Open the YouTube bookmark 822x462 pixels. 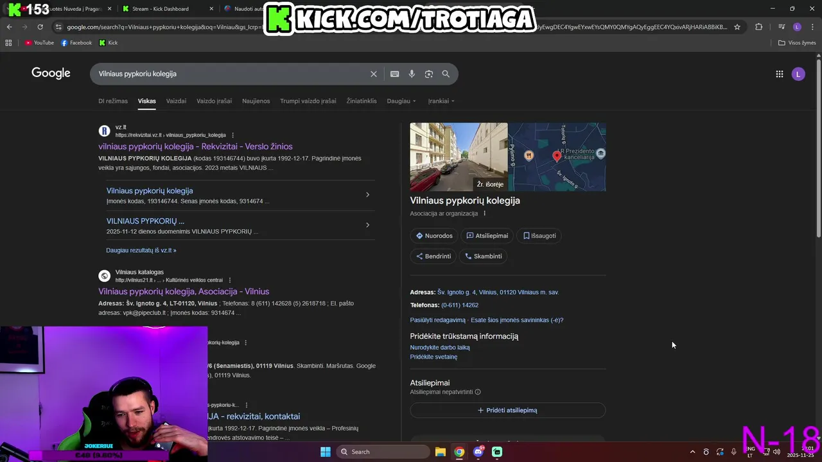tap(39, 43)
